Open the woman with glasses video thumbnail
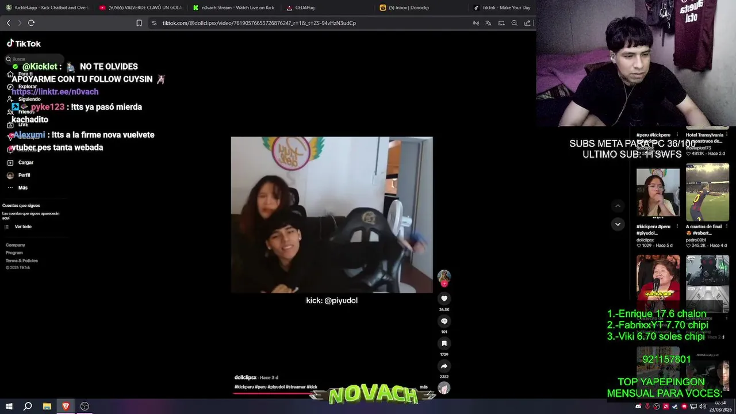Screen dimensions: 736x414 pyautogui.click(x=658, y=193)
